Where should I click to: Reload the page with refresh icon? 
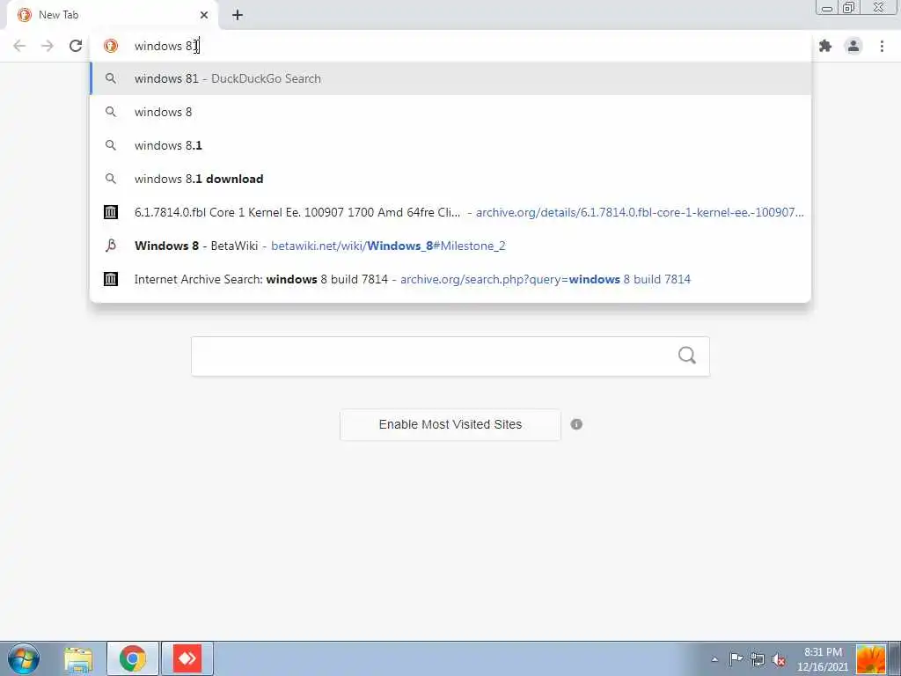point(76,46)
